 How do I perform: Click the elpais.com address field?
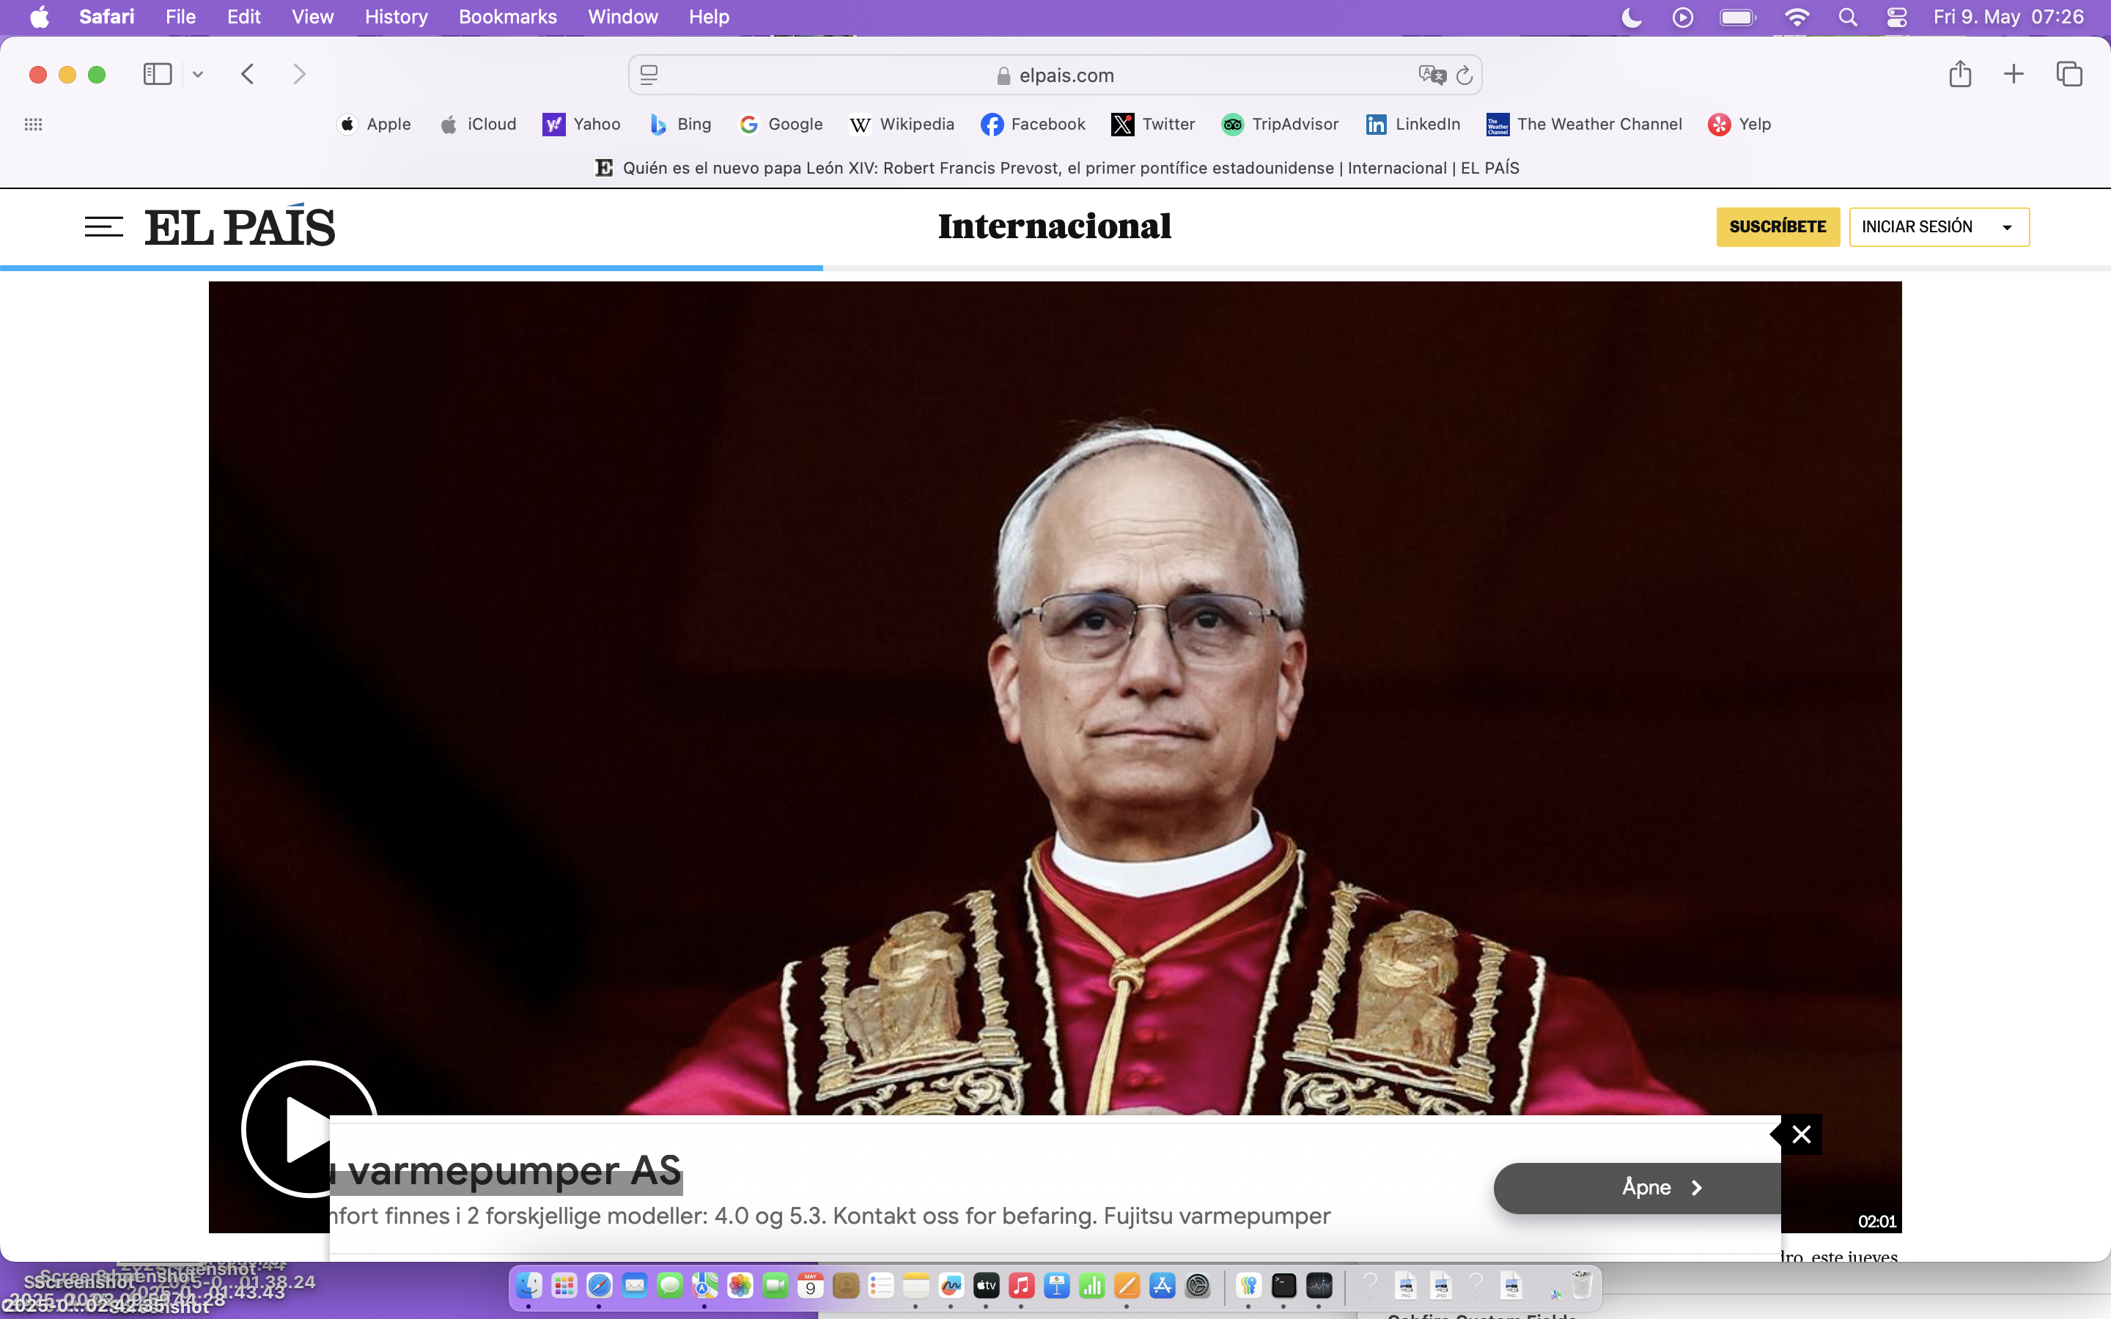(x=1055, y=75)
